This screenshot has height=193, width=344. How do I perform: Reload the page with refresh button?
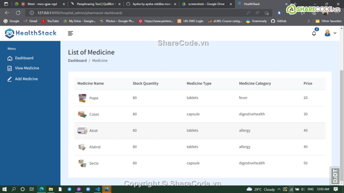(18, 13)
